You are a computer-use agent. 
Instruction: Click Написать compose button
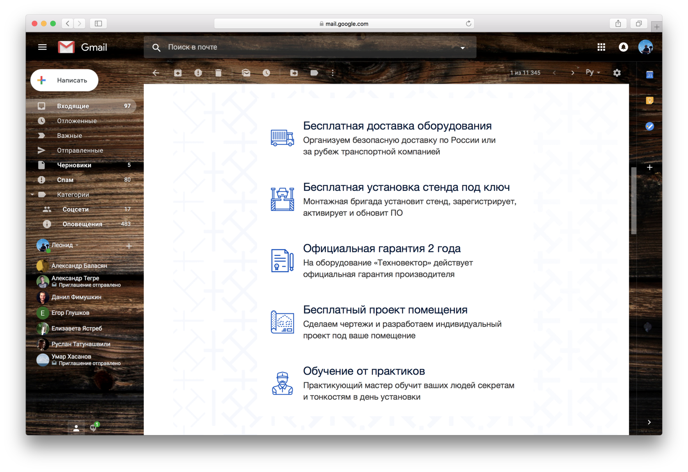[64, 80]
